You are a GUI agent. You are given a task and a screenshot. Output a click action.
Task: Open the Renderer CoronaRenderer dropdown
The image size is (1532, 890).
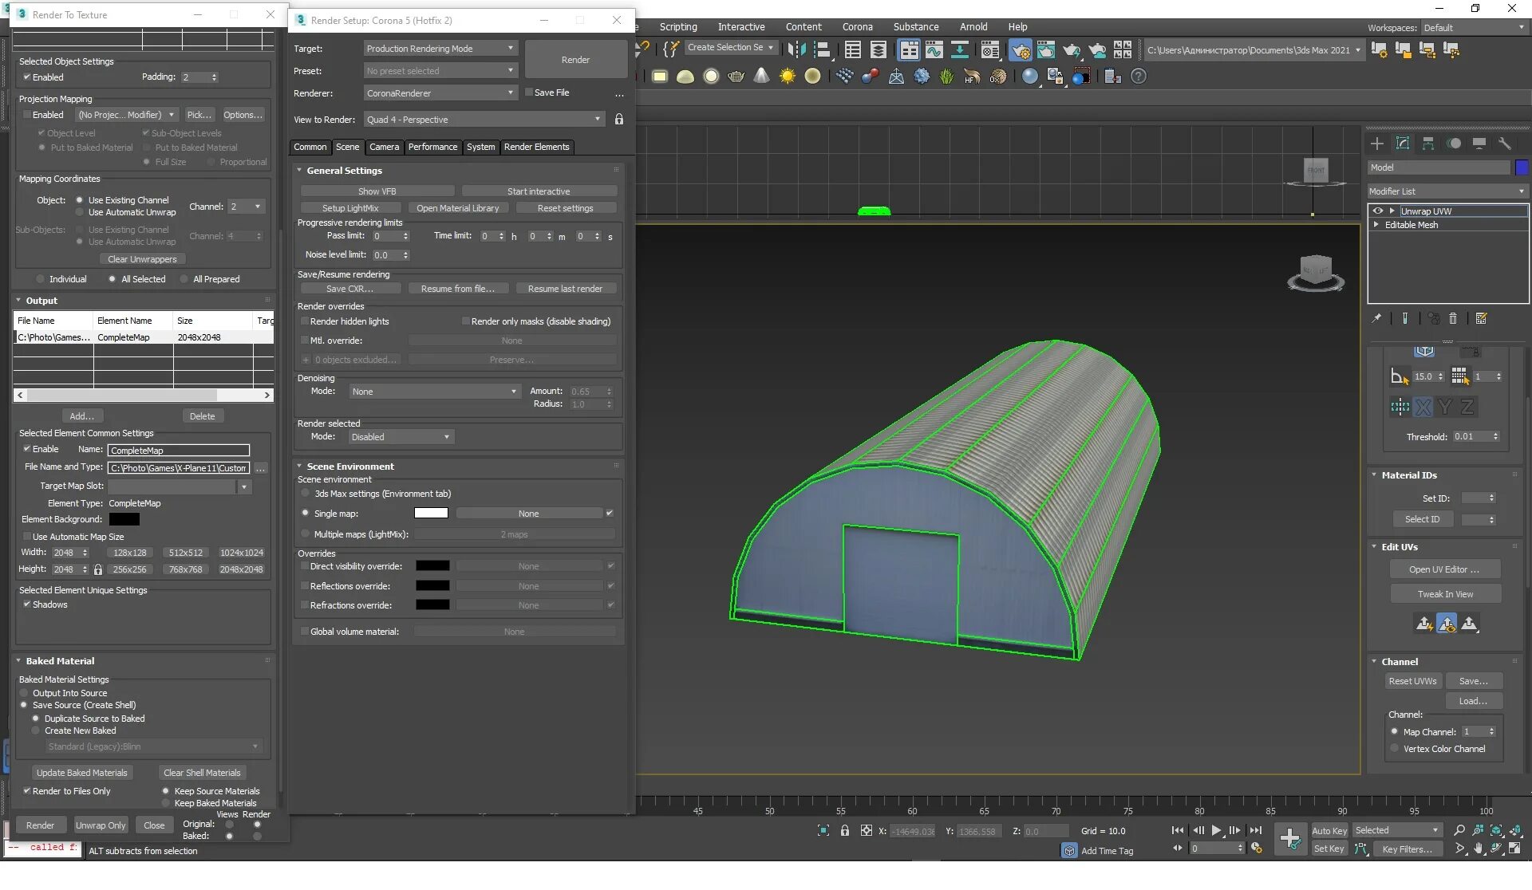coord(440,93)
